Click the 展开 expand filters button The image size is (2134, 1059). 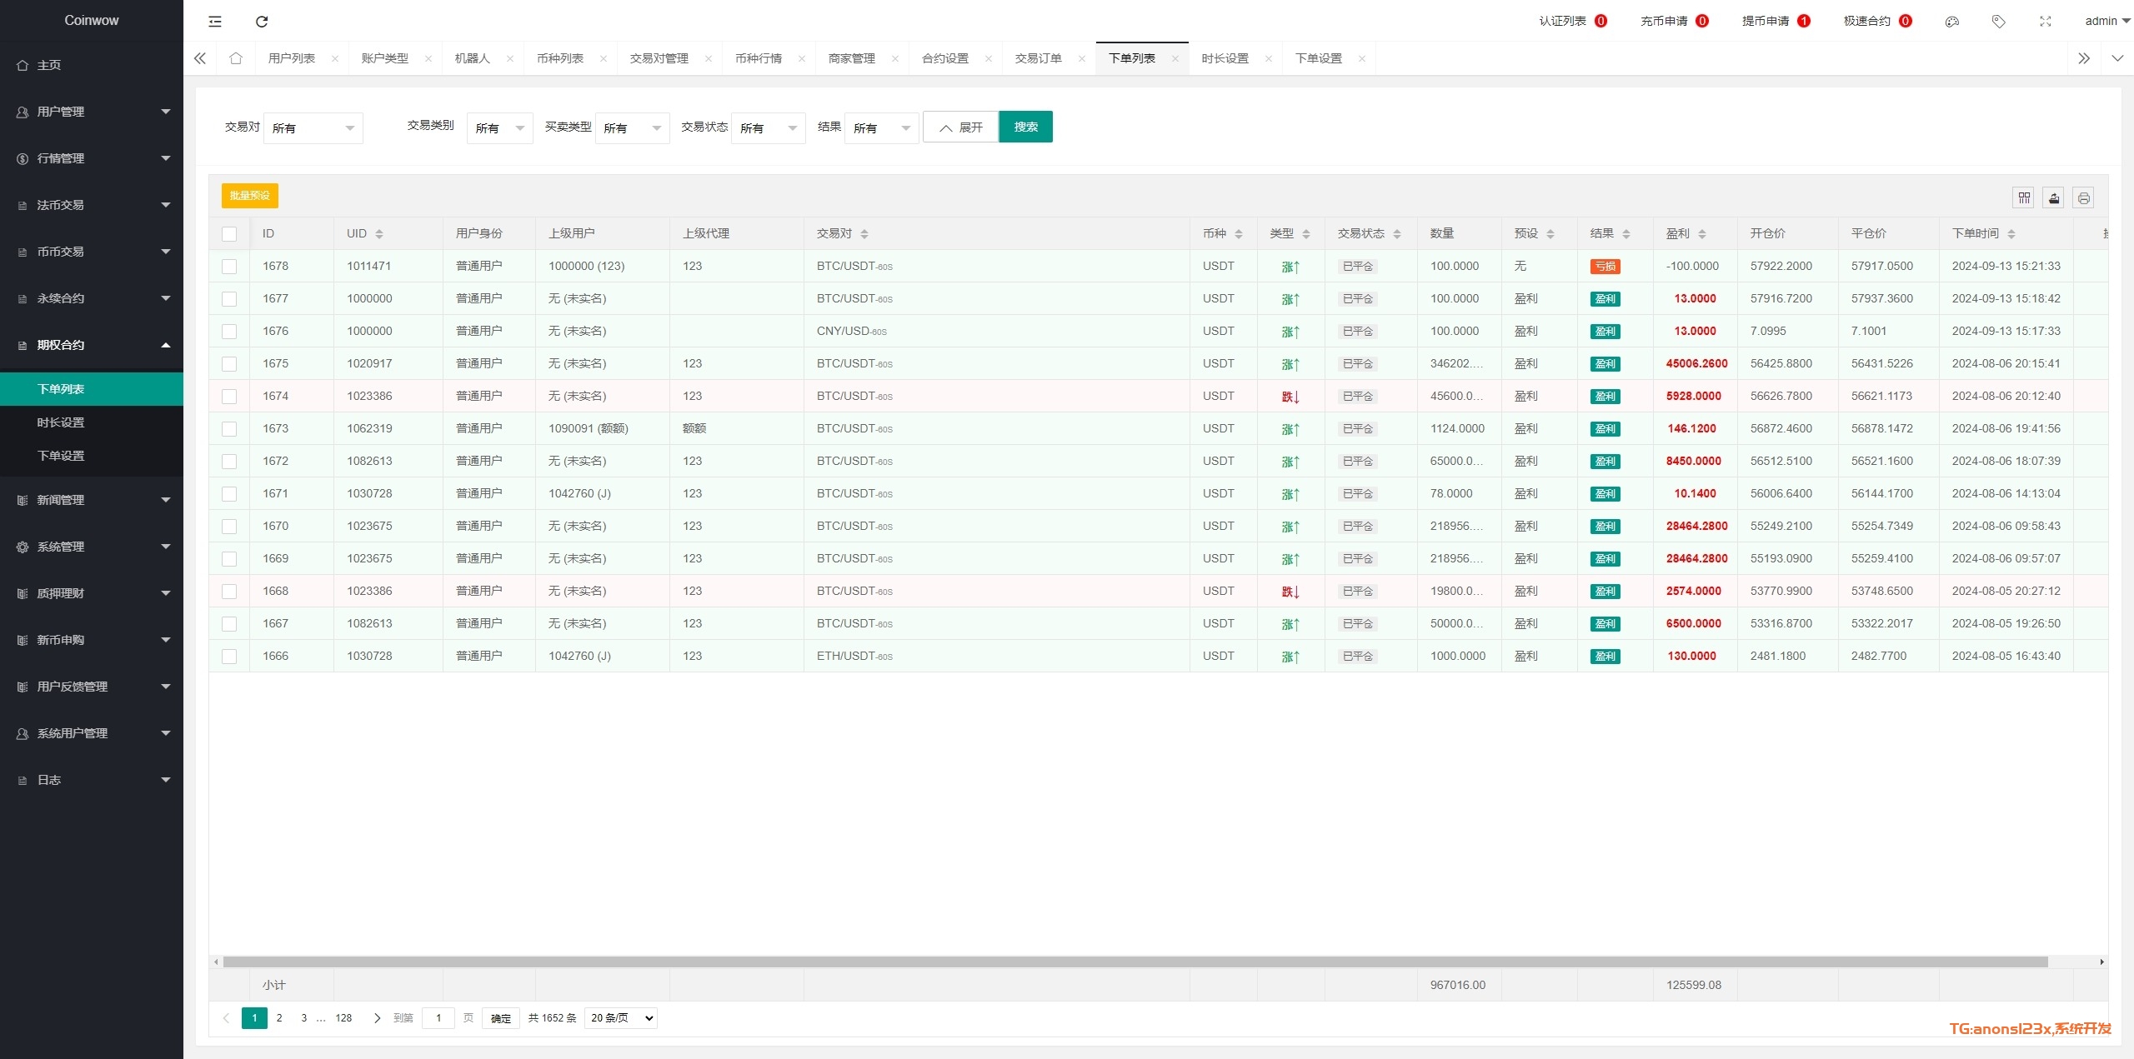(x=960, y=127)
